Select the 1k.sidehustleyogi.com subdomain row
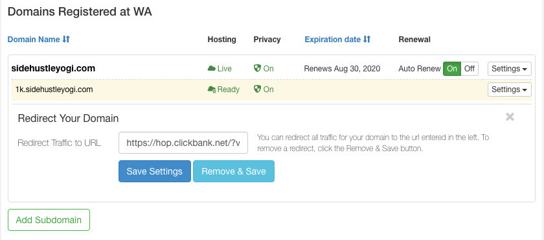 point(271,90)
